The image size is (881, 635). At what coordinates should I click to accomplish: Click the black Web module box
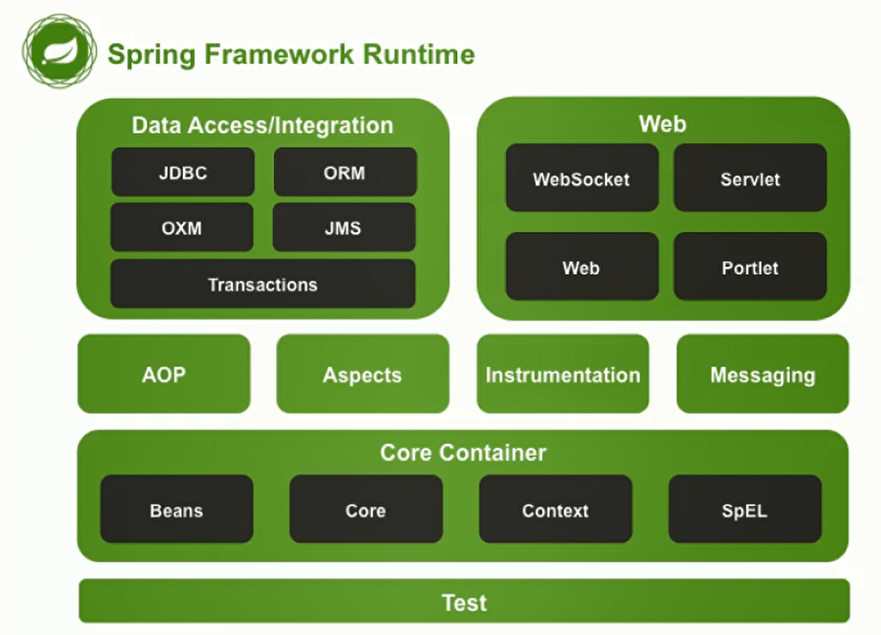pos(582,267)
